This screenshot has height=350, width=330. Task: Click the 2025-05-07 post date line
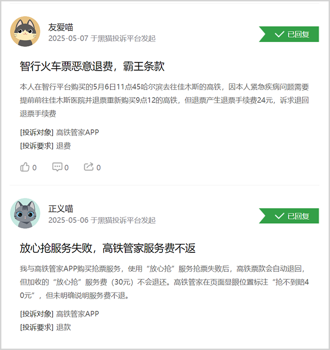pos(102,39)
